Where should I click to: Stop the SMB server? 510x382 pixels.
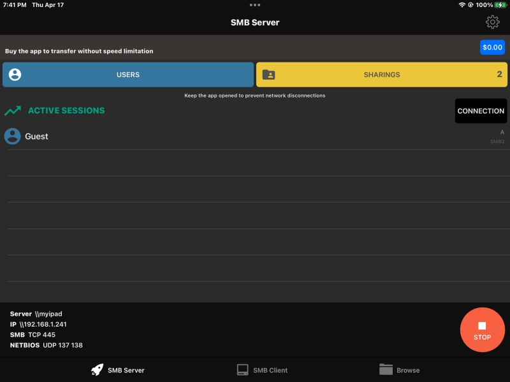click(x=482, y=330)
